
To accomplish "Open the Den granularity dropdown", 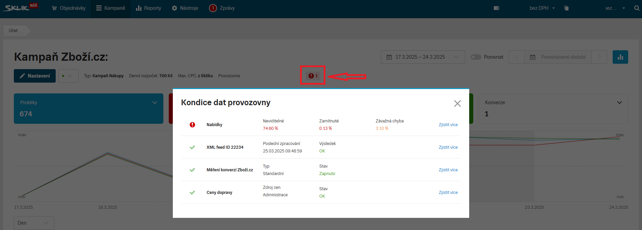I will (34, 223).
